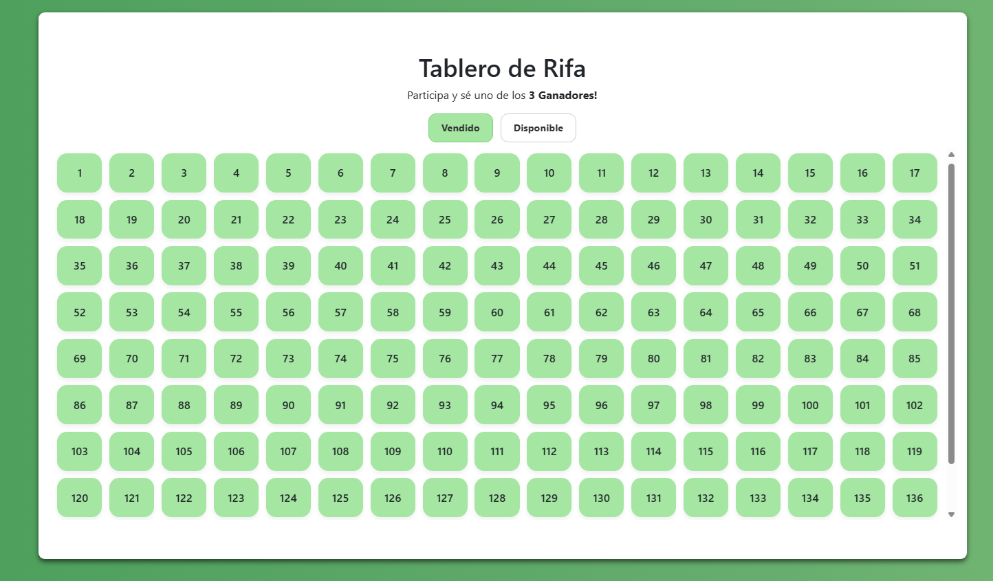Choose raffle ticket 60

click(x=497, y=312)
